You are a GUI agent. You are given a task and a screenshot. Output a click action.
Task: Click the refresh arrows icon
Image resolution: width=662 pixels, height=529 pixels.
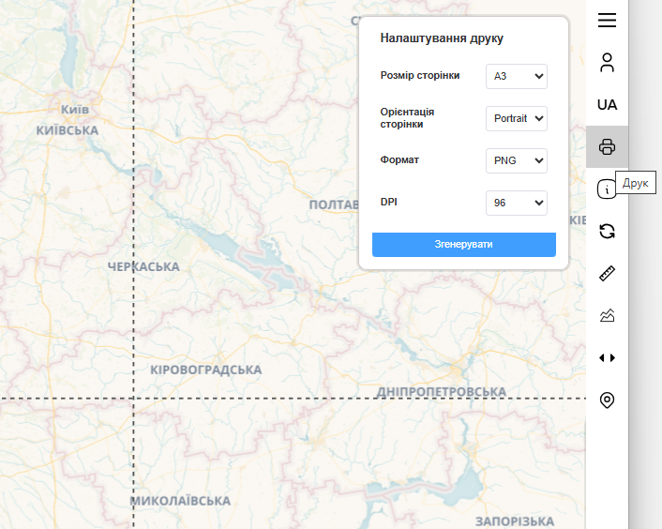coord(607,231)
